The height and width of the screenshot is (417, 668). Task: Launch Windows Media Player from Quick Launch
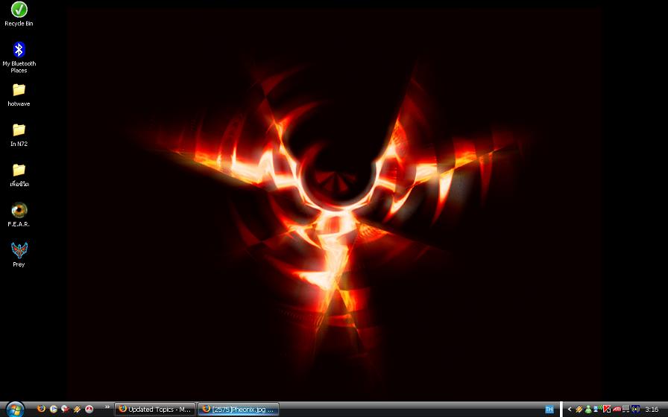coord(54,409)
